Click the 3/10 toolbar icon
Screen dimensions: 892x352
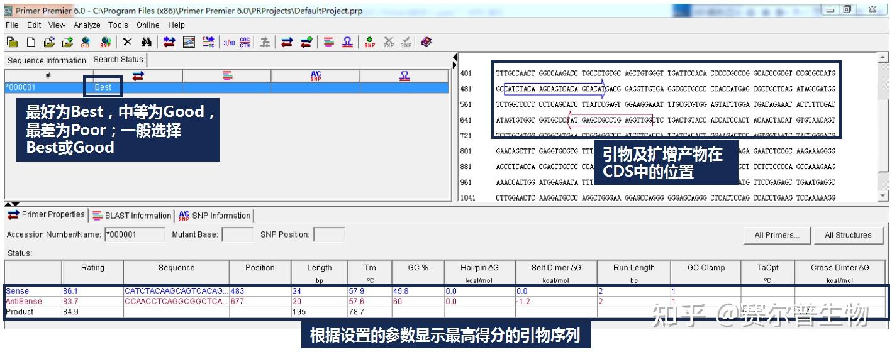[228, 42]
